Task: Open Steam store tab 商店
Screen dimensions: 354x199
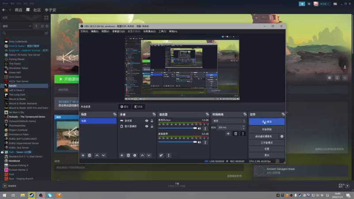Action: 19,10
